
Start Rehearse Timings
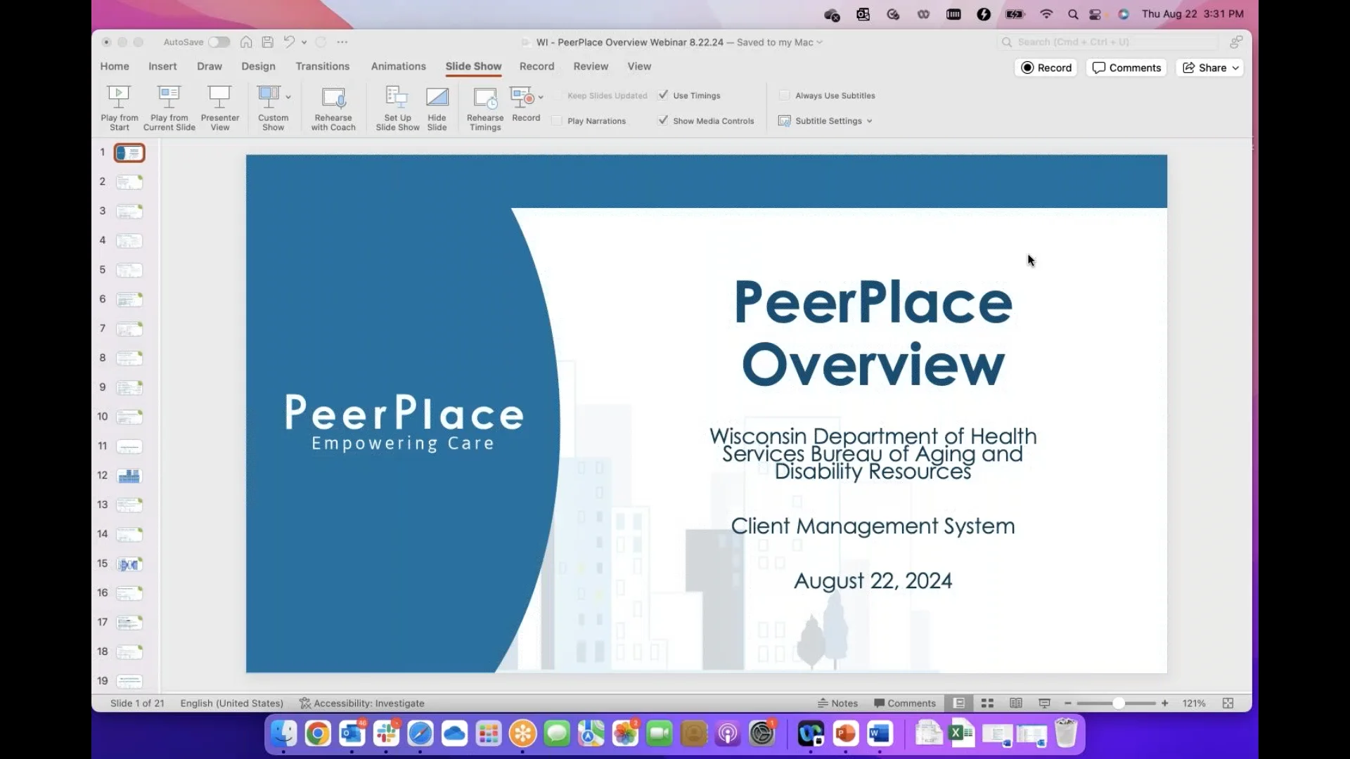tap(484, 108)
